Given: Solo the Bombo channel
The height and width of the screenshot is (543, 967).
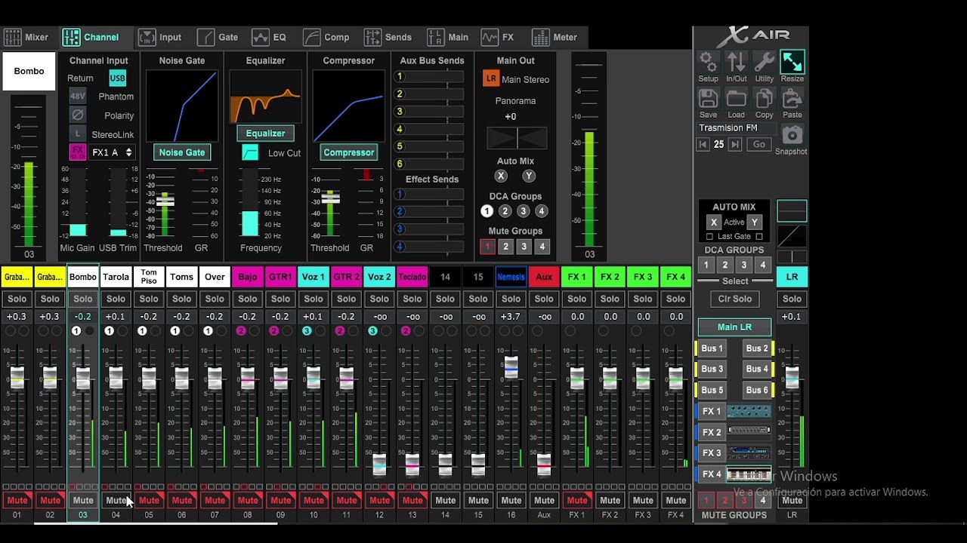Looking at the screenshot, I should (82, 299).
